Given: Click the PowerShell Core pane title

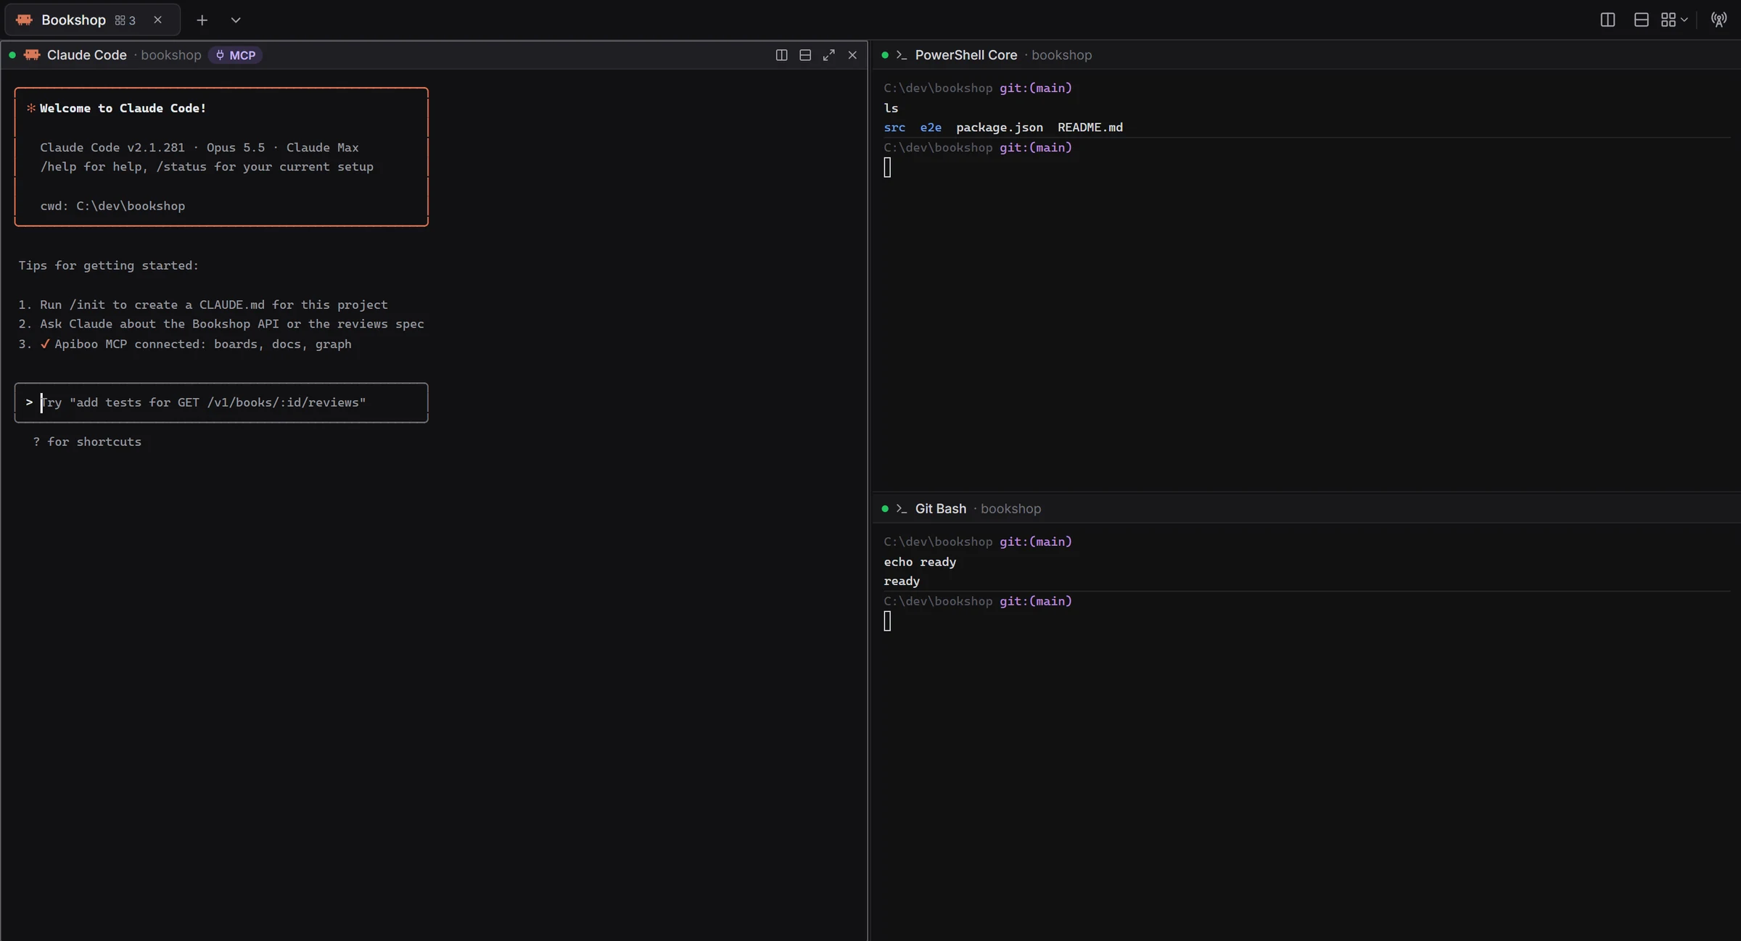Looking at the screenshot, I should 966,55.
